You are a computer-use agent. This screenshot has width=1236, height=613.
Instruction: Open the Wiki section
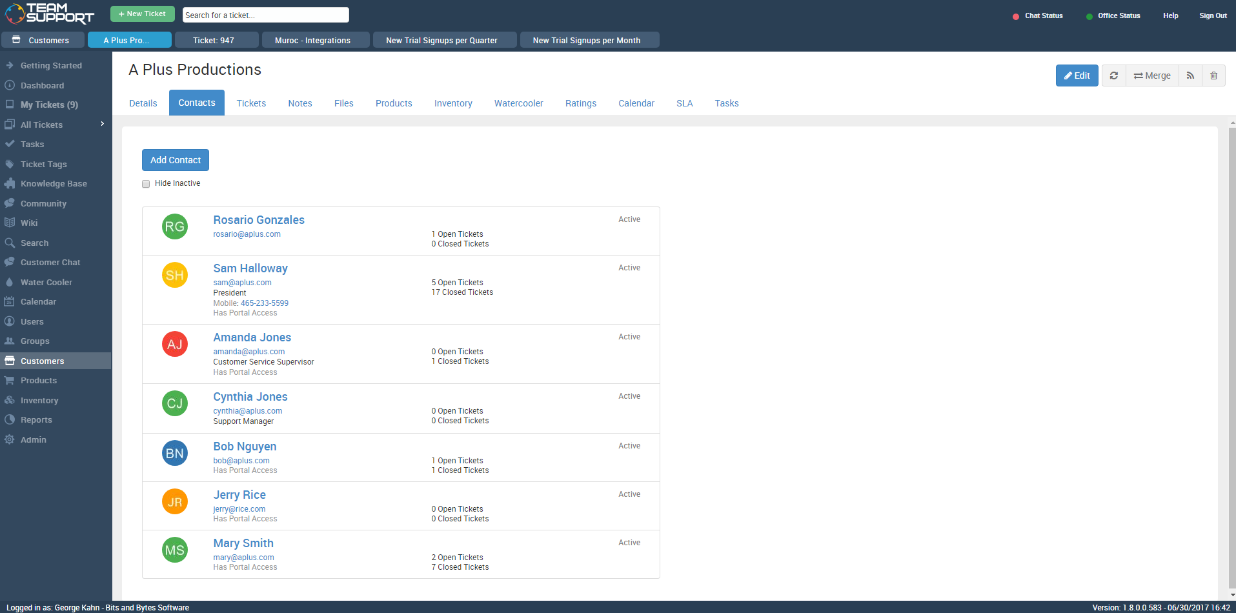tap(30, 223)
